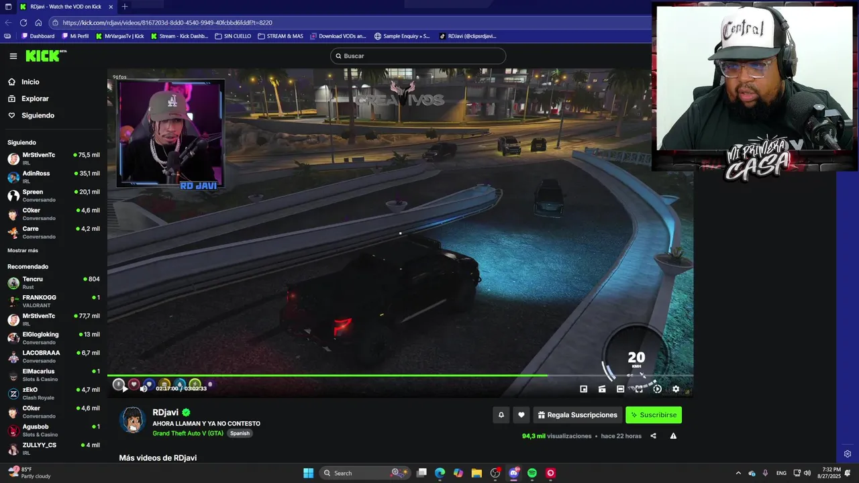Click the Kick logo

[x=46, y=56]
